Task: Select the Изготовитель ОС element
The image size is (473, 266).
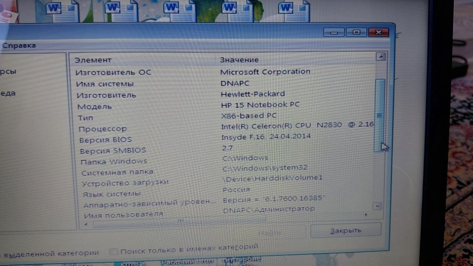Action: 113,73
